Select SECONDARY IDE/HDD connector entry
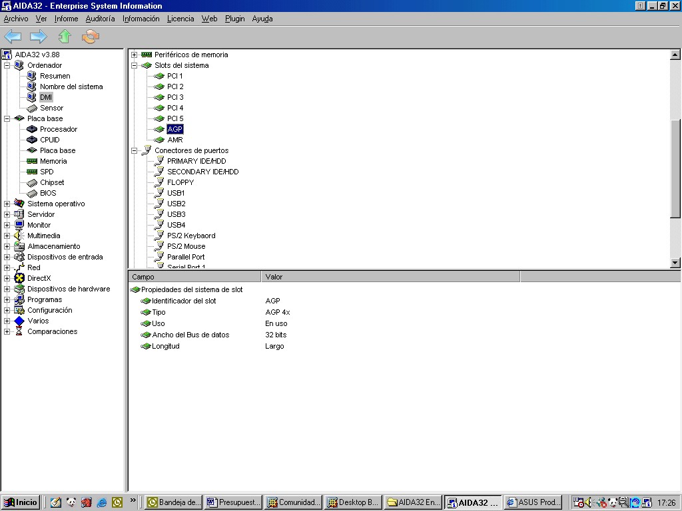The width and height of the screenshot is (682, 511). coord(202,172)
